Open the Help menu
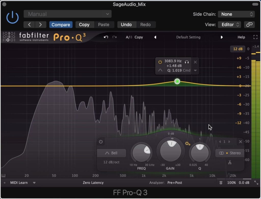Image resolution: width=261 pixels, height=199 pixels. (x=241, y=37)
